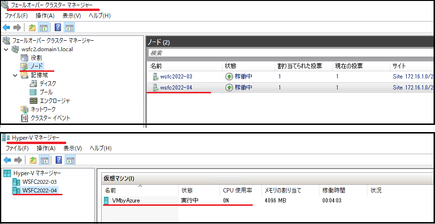Screen dimensions: 435x224
Task: Open ヘルプ(H) menu in Hyper-V Manager
Action: click(101, 148)
